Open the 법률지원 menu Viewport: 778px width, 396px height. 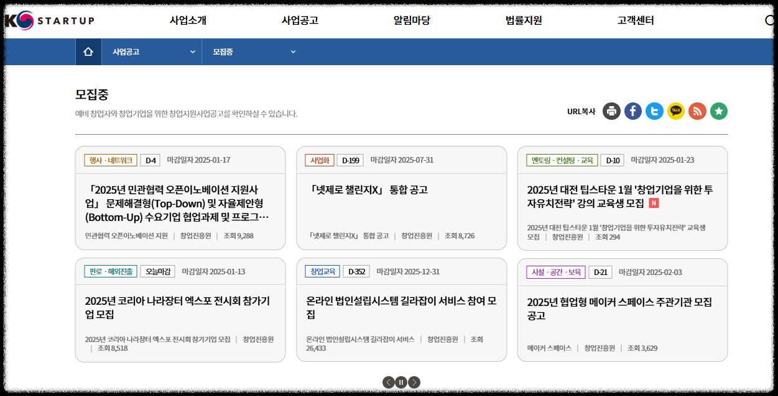pyautogui.click(x=524, y=19)
